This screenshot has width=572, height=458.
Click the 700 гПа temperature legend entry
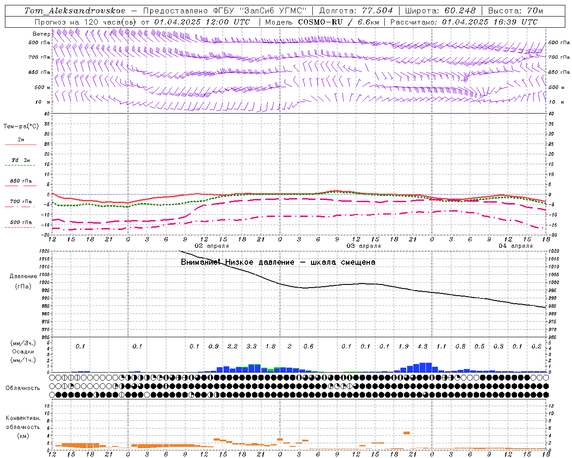[x=21, y=202]
